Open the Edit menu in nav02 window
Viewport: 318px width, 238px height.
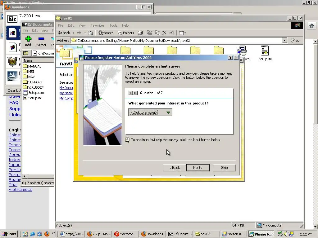coord(71,25)
